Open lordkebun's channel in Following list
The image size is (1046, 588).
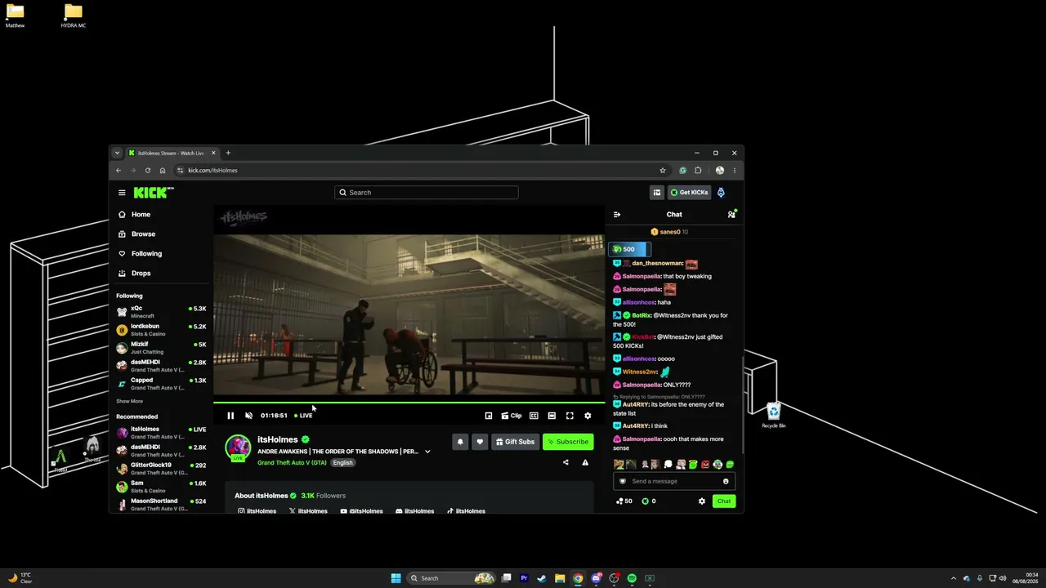pyautogui.click(x=161, y=329)
